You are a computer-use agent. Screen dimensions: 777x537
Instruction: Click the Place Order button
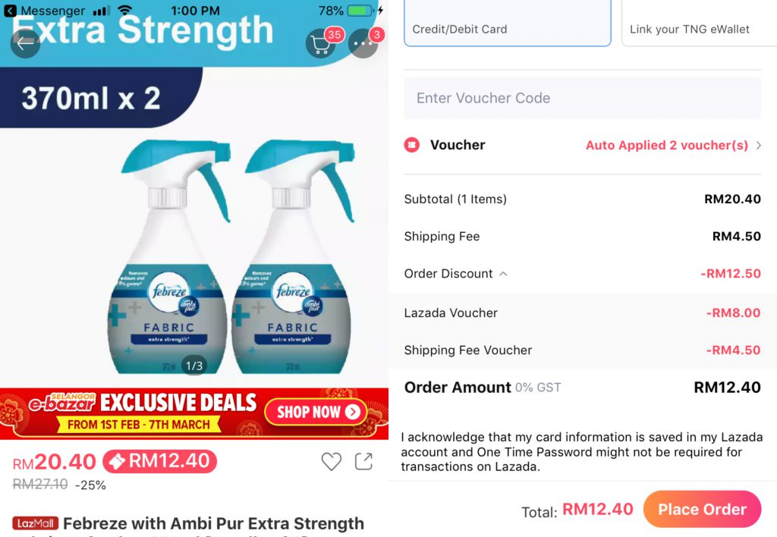point(702,509)
